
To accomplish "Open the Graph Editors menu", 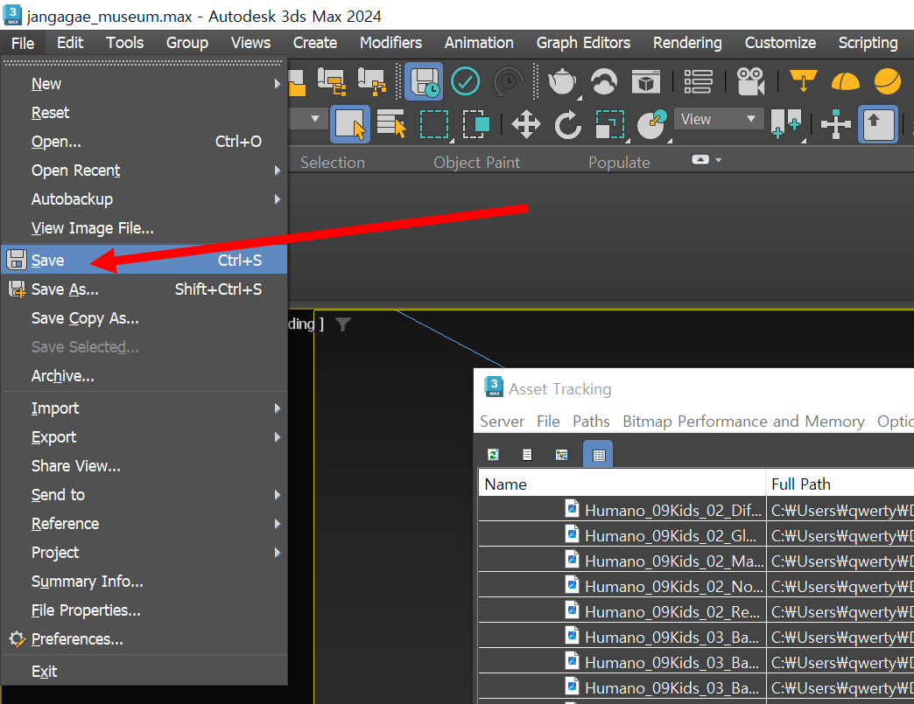I will click(583, 43).
